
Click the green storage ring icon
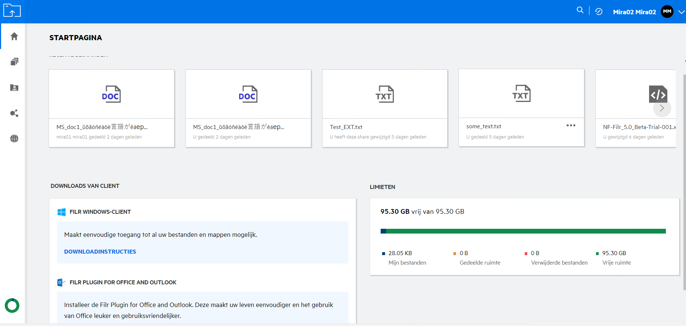[x=12, y=306]
